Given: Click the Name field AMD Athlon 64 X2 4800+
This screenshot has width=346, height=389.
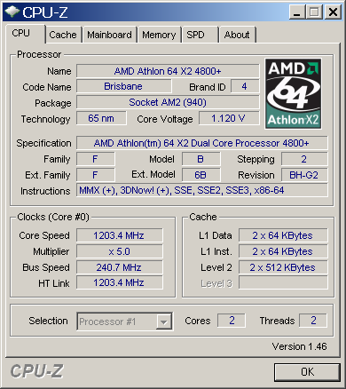Looking at the screenshot, I should tap(168, 71).
